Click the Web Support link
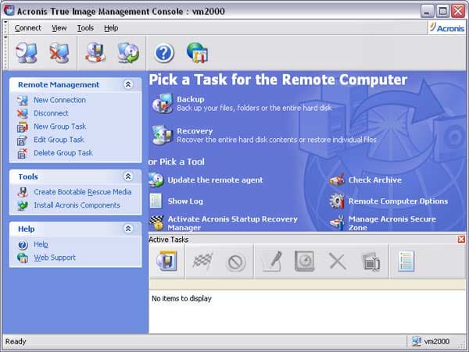469x352 pixels. pos(55,258)
